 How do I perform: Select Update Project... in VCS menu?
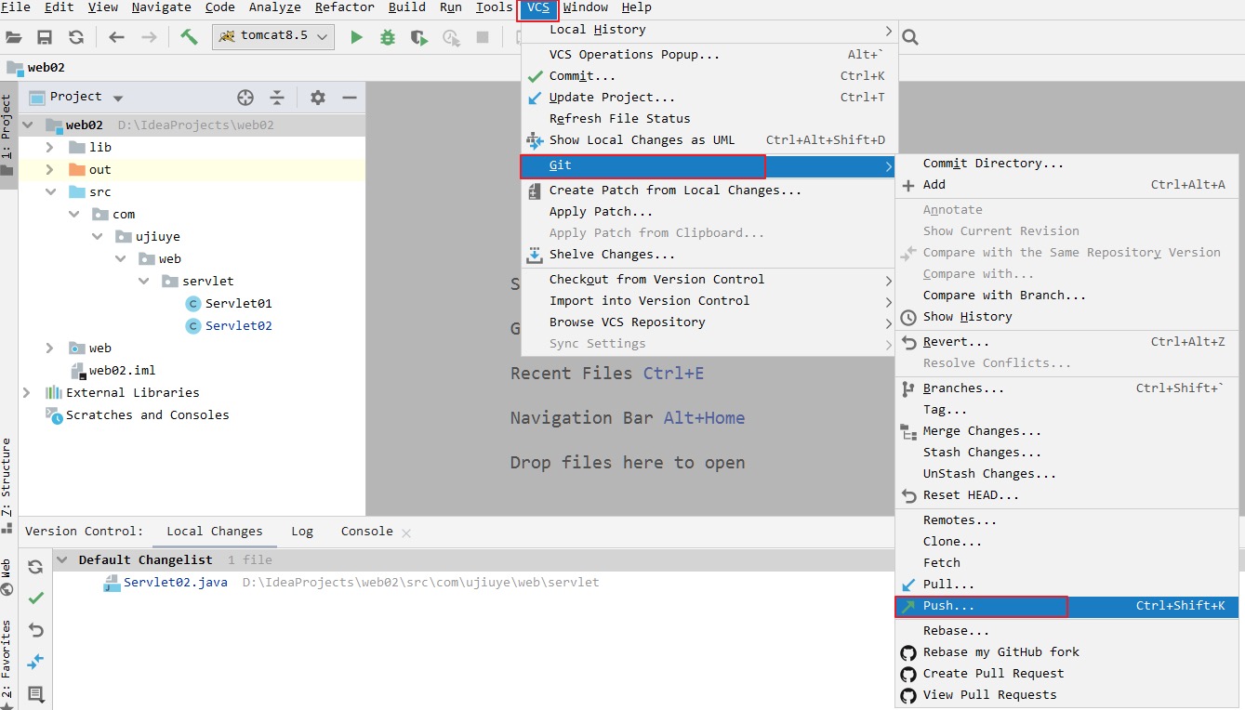709,98
